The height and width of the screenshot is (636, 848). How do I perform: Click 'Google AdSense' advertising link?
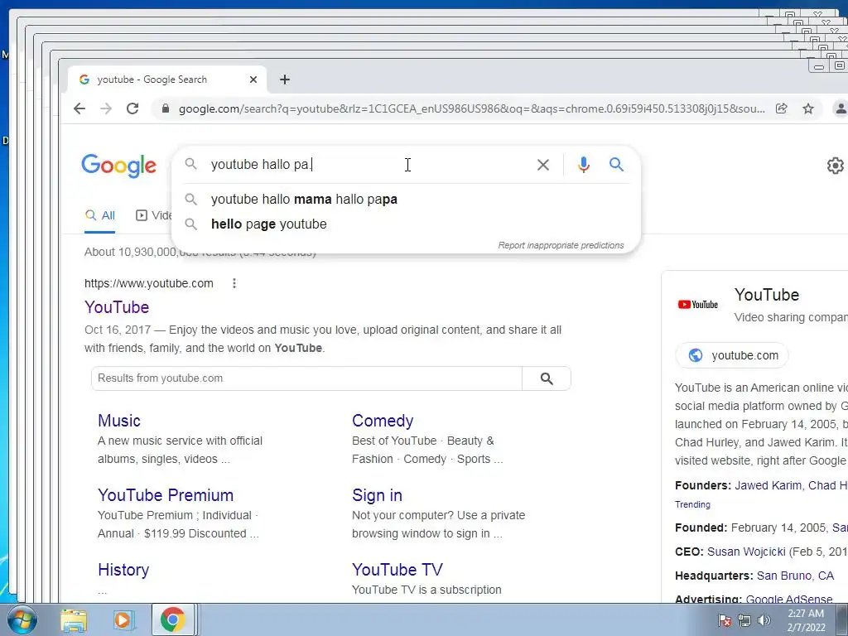point(789,600)
